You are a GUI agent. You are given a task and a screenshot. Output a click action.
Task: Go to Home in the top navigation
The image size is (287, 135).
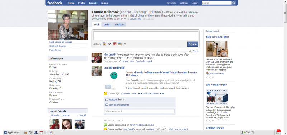pyautogui.click(x=71, y=3)
